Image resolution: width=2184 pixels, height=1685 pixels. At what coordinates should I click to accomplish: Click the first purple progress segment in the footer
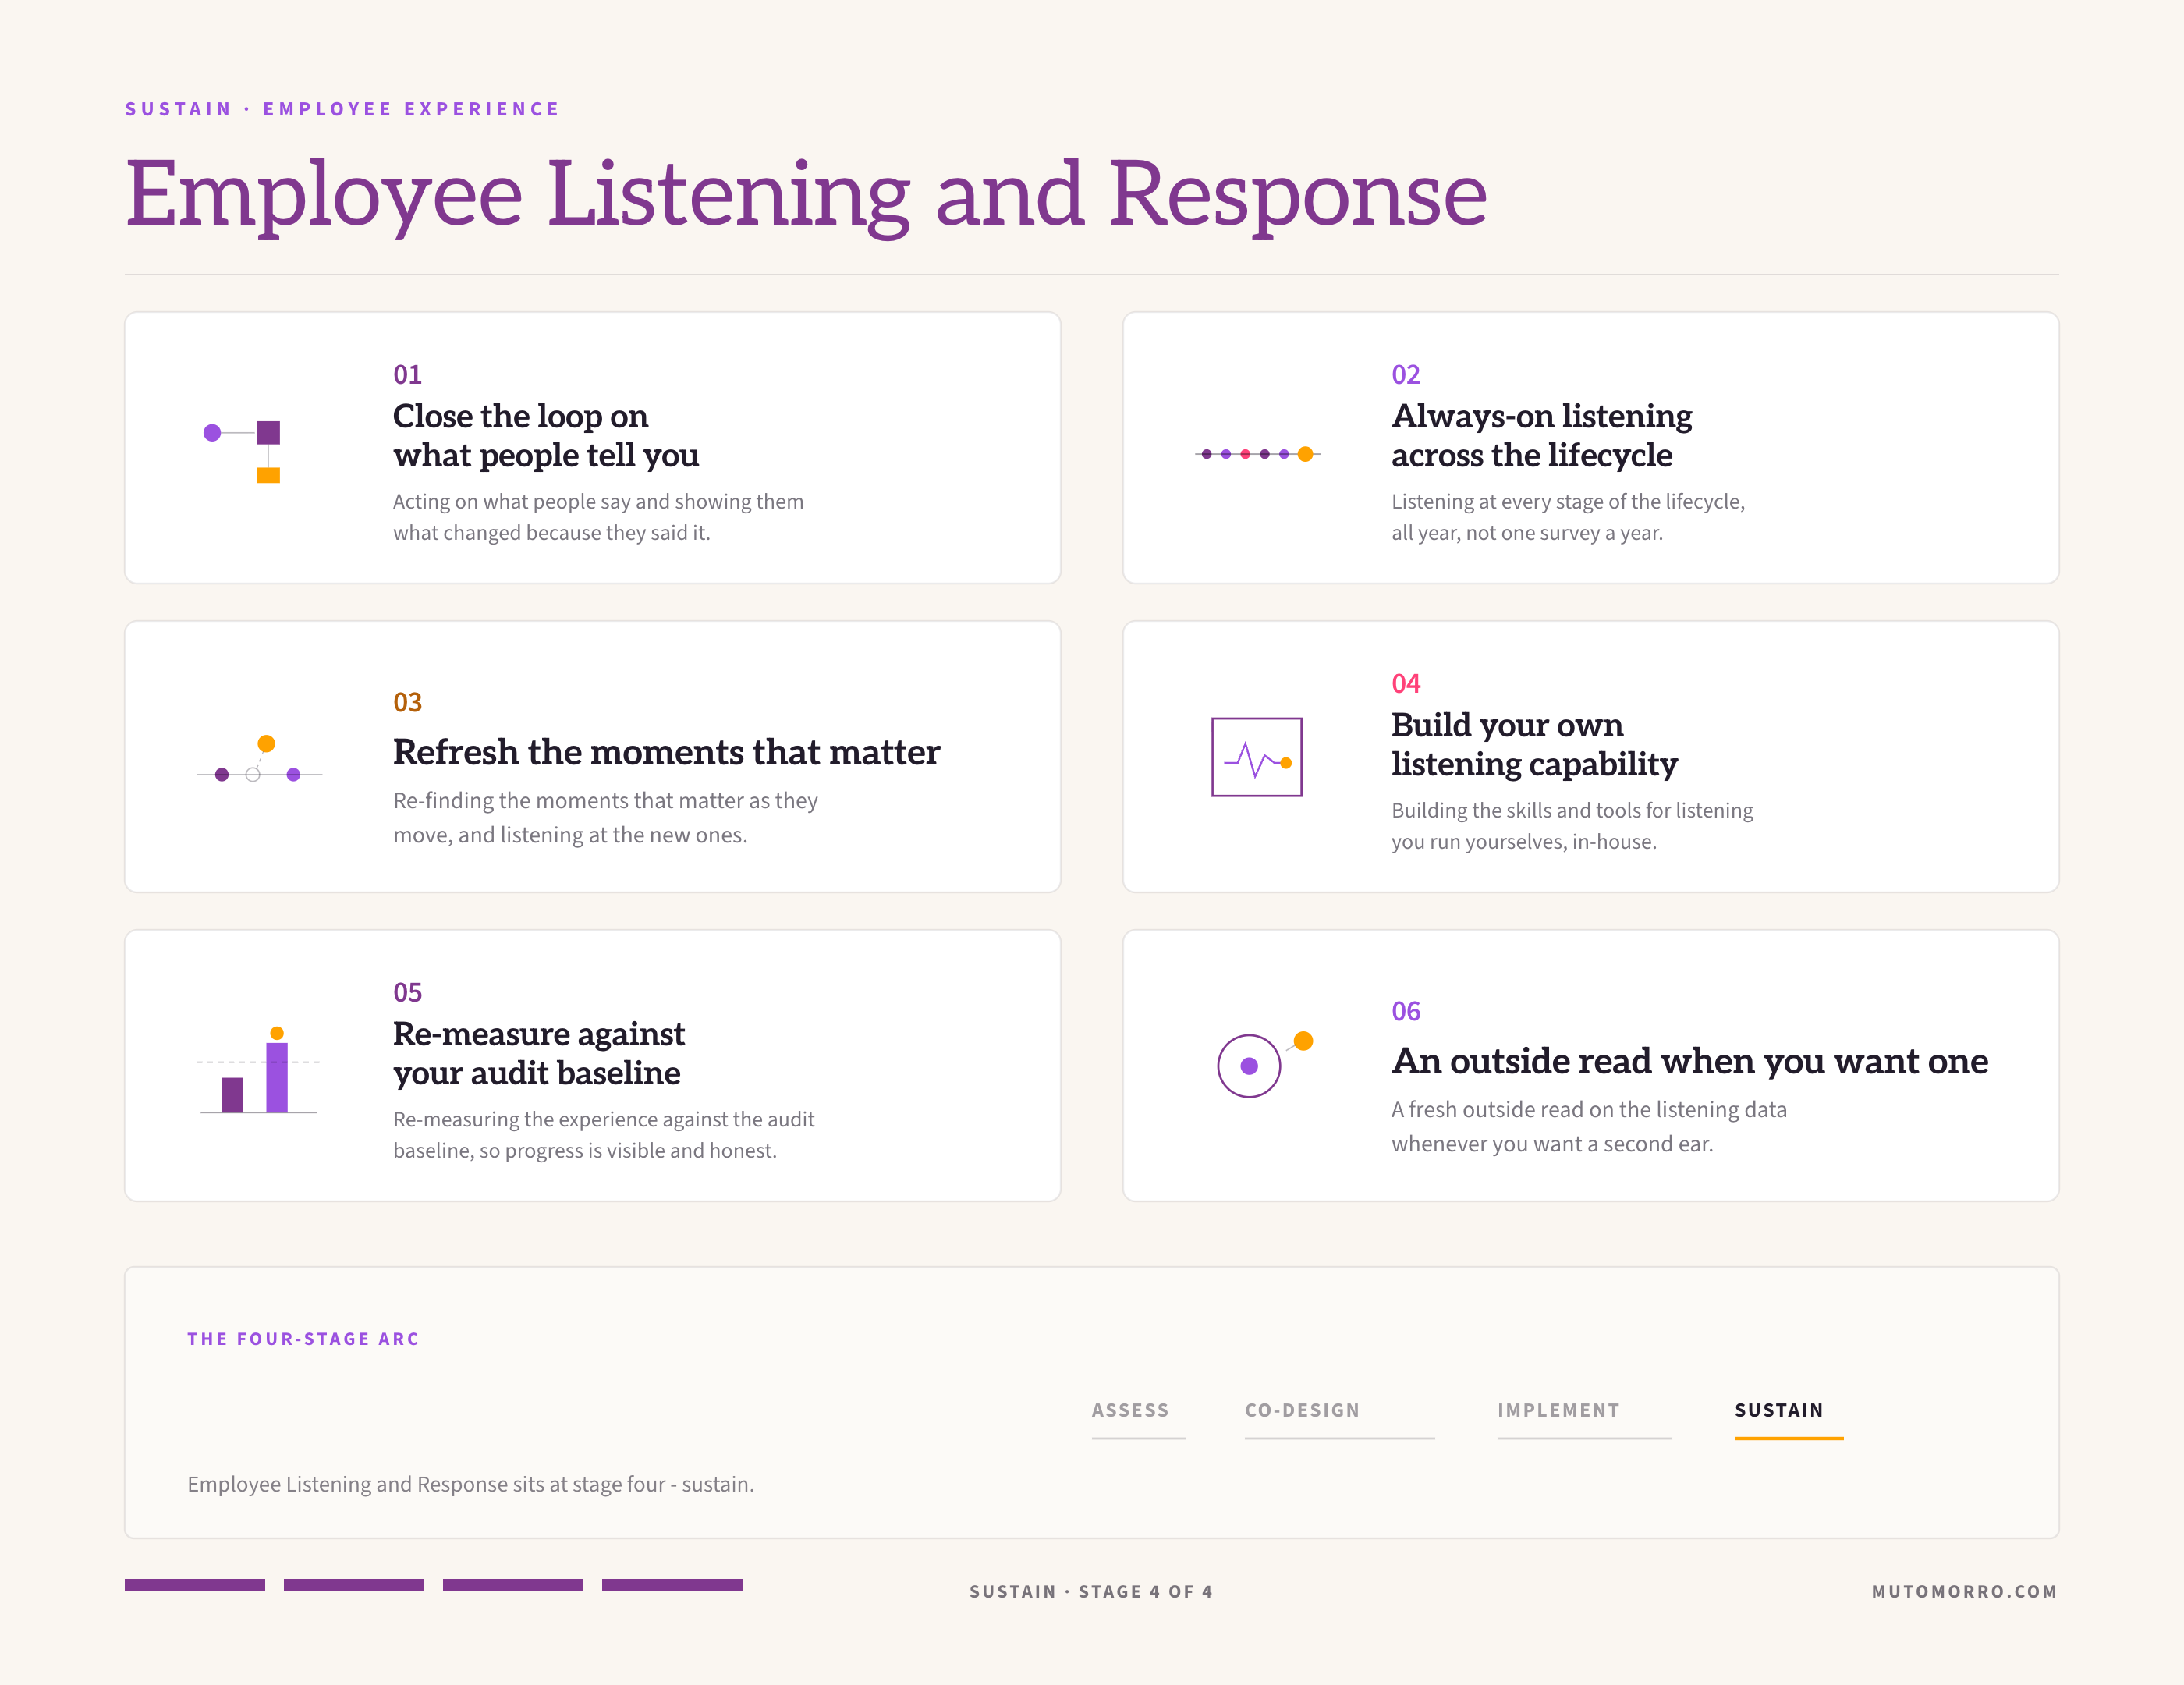click(195, 1585)
